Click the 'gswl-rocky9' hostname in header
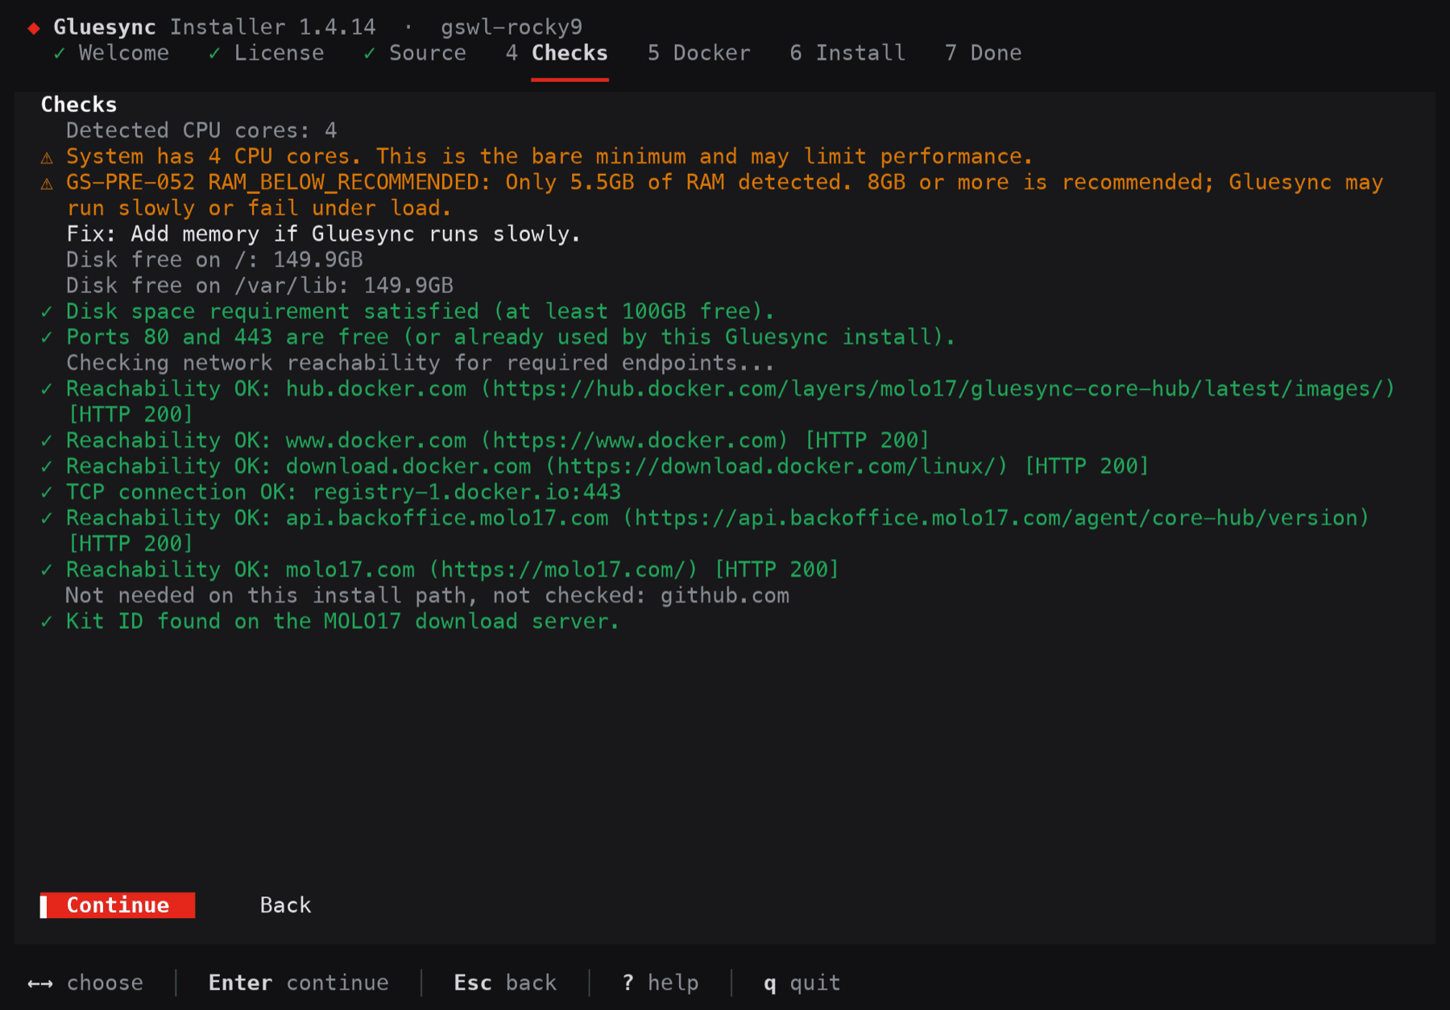Screen dimensions: 1450x1010 click(512, 27)
